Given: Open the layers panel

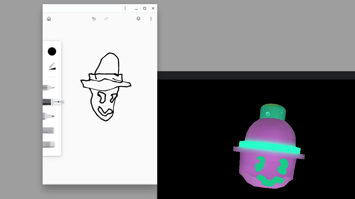Looking at the screenshot, I should [x=139, y=19].
